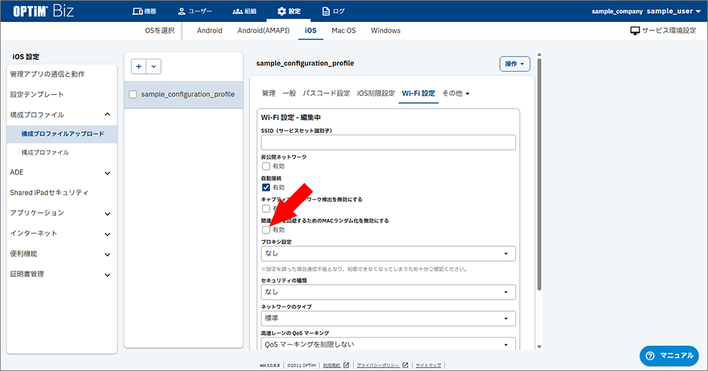Enable MACランダム化を無効にする checkbox
Viewport: 708px width, 371px height.
[x=266, y=230]
